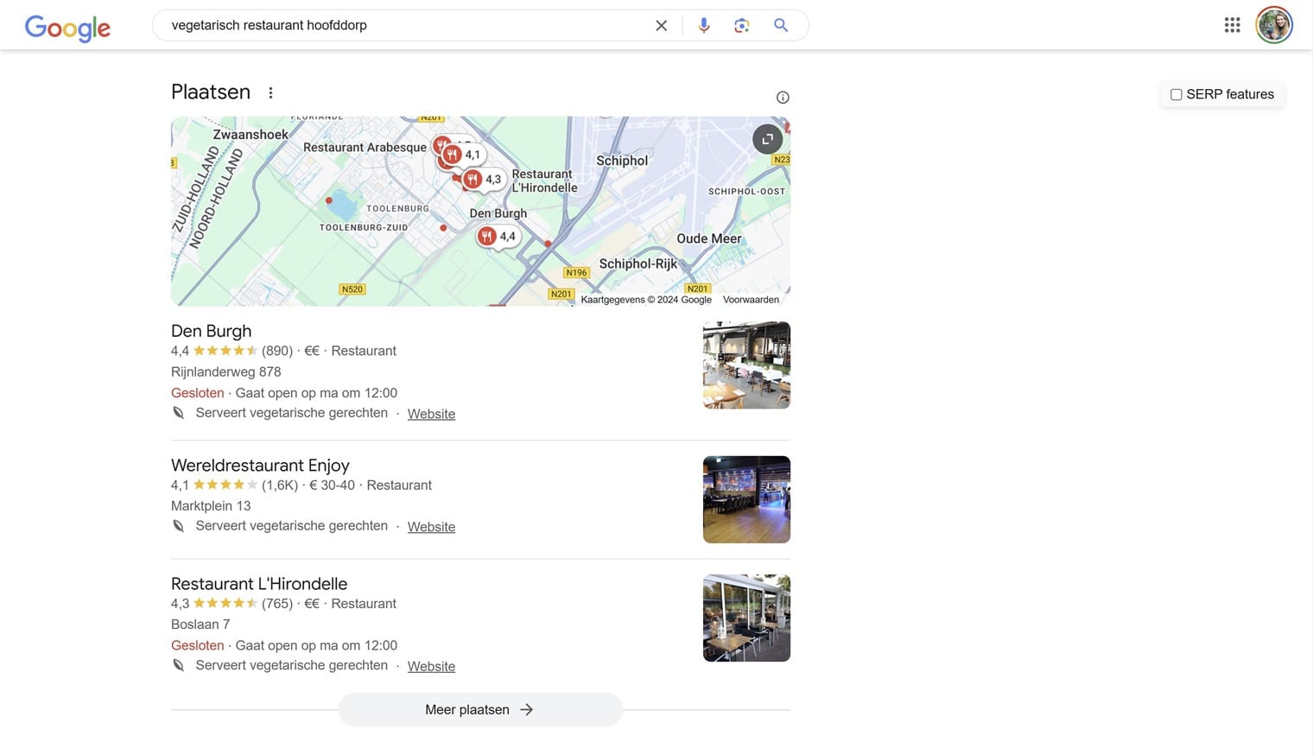Visit the Restaurant L'Hirondelle Website link
Image resolution: width=1313 pixels, height=755 pixels.
pos(431,667)
